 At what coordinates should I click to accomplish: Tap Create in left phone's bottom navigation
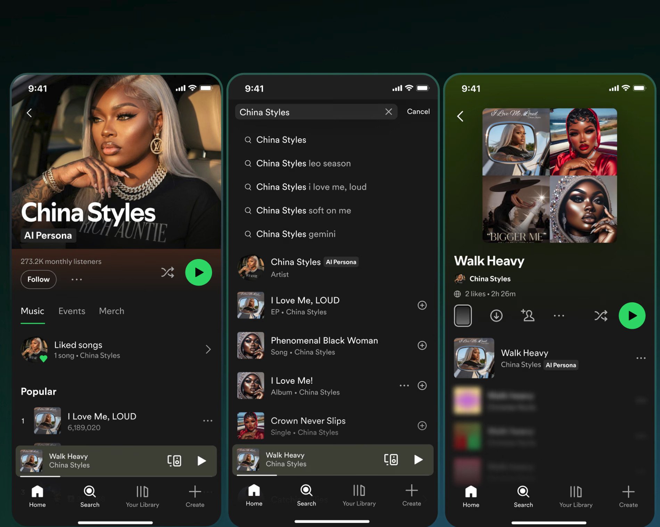(x=195, y=496)
